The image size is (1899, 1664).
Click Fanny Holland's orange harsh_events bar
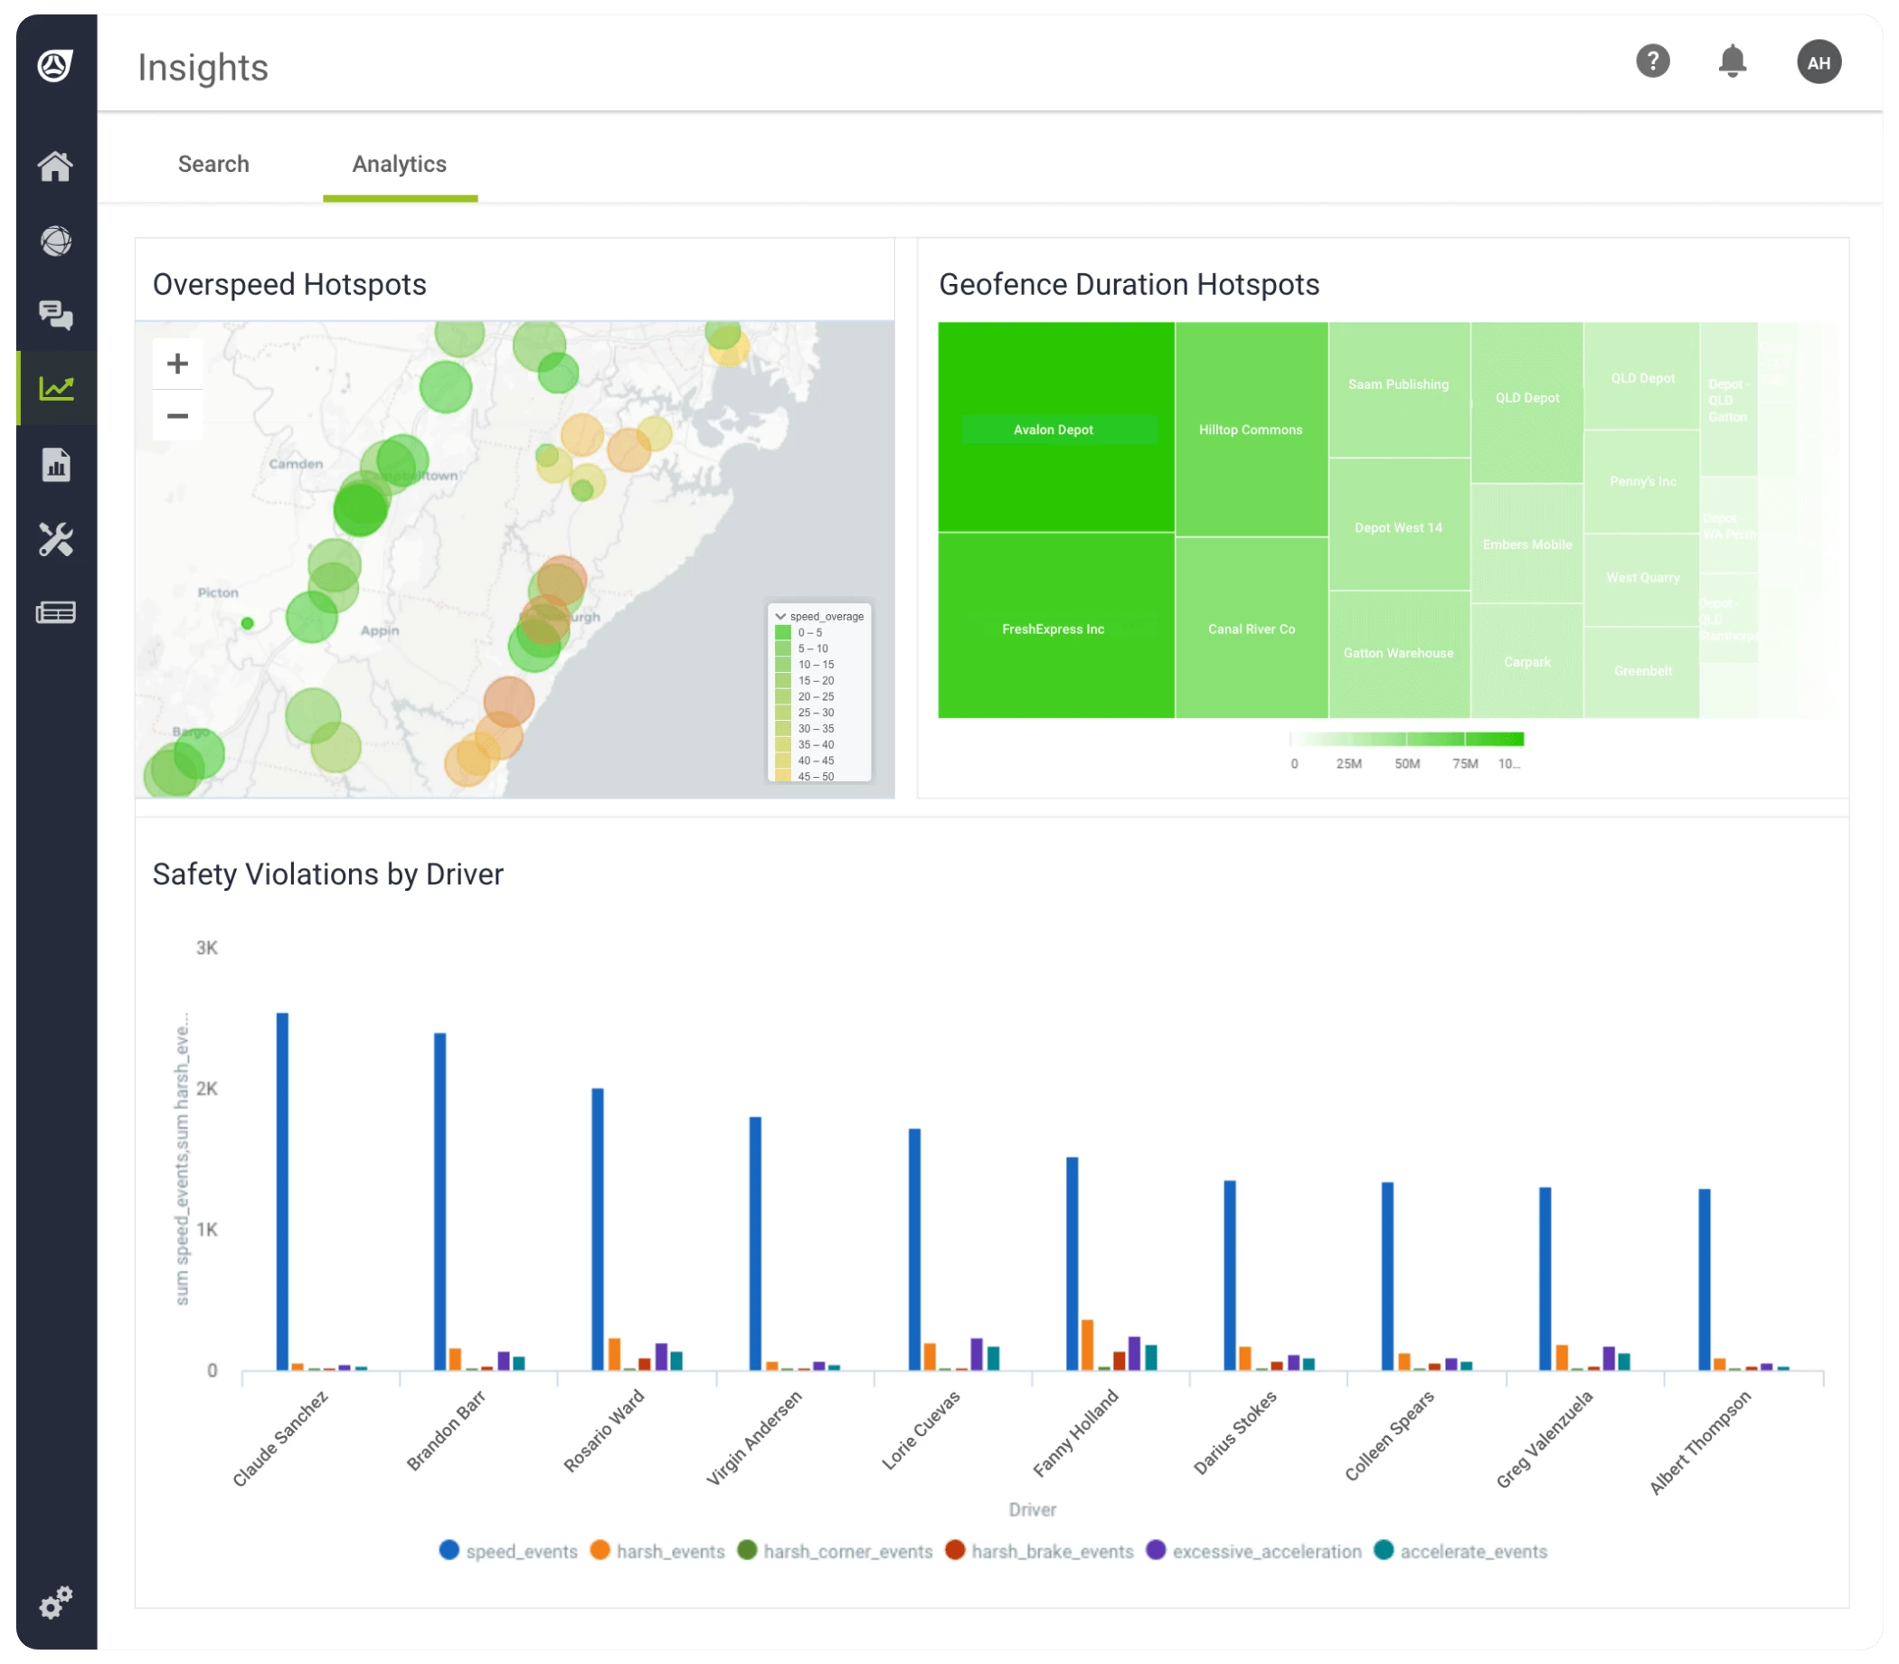pos(1087,1345)
